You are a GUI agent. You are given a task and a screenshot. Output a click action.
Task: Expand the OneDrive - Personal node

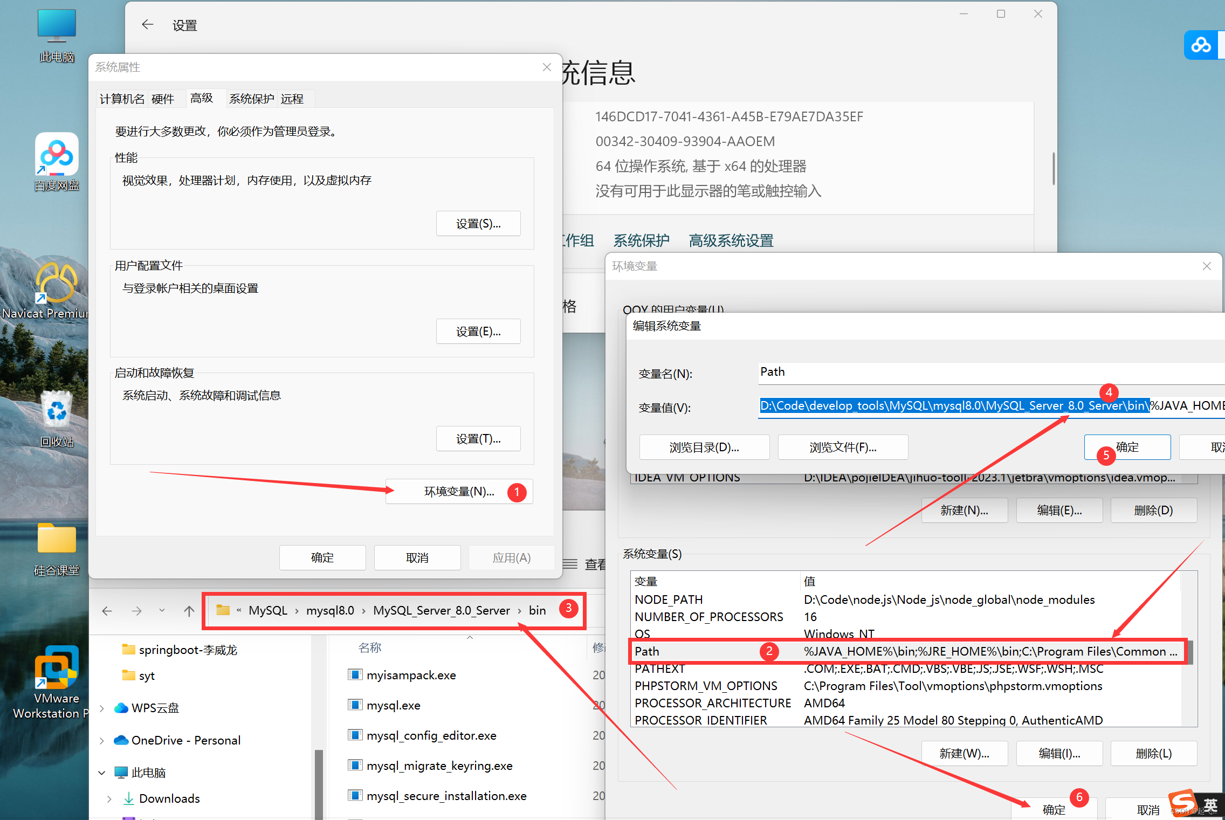(x=102, y=741)
